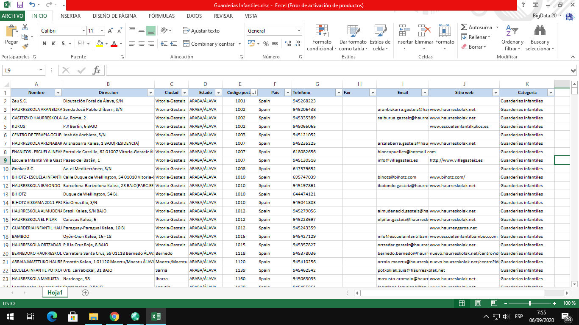Image resolution: width=579 pixels, height=325 pixels.
Task: Apply the yellow fill color bucket
Action: pos(100,44)
